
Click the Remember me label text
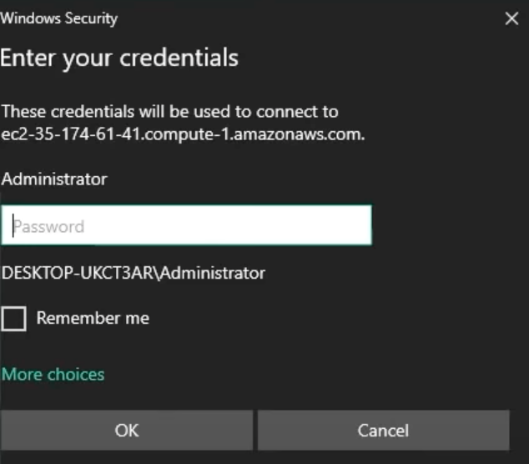click(93, 318)
